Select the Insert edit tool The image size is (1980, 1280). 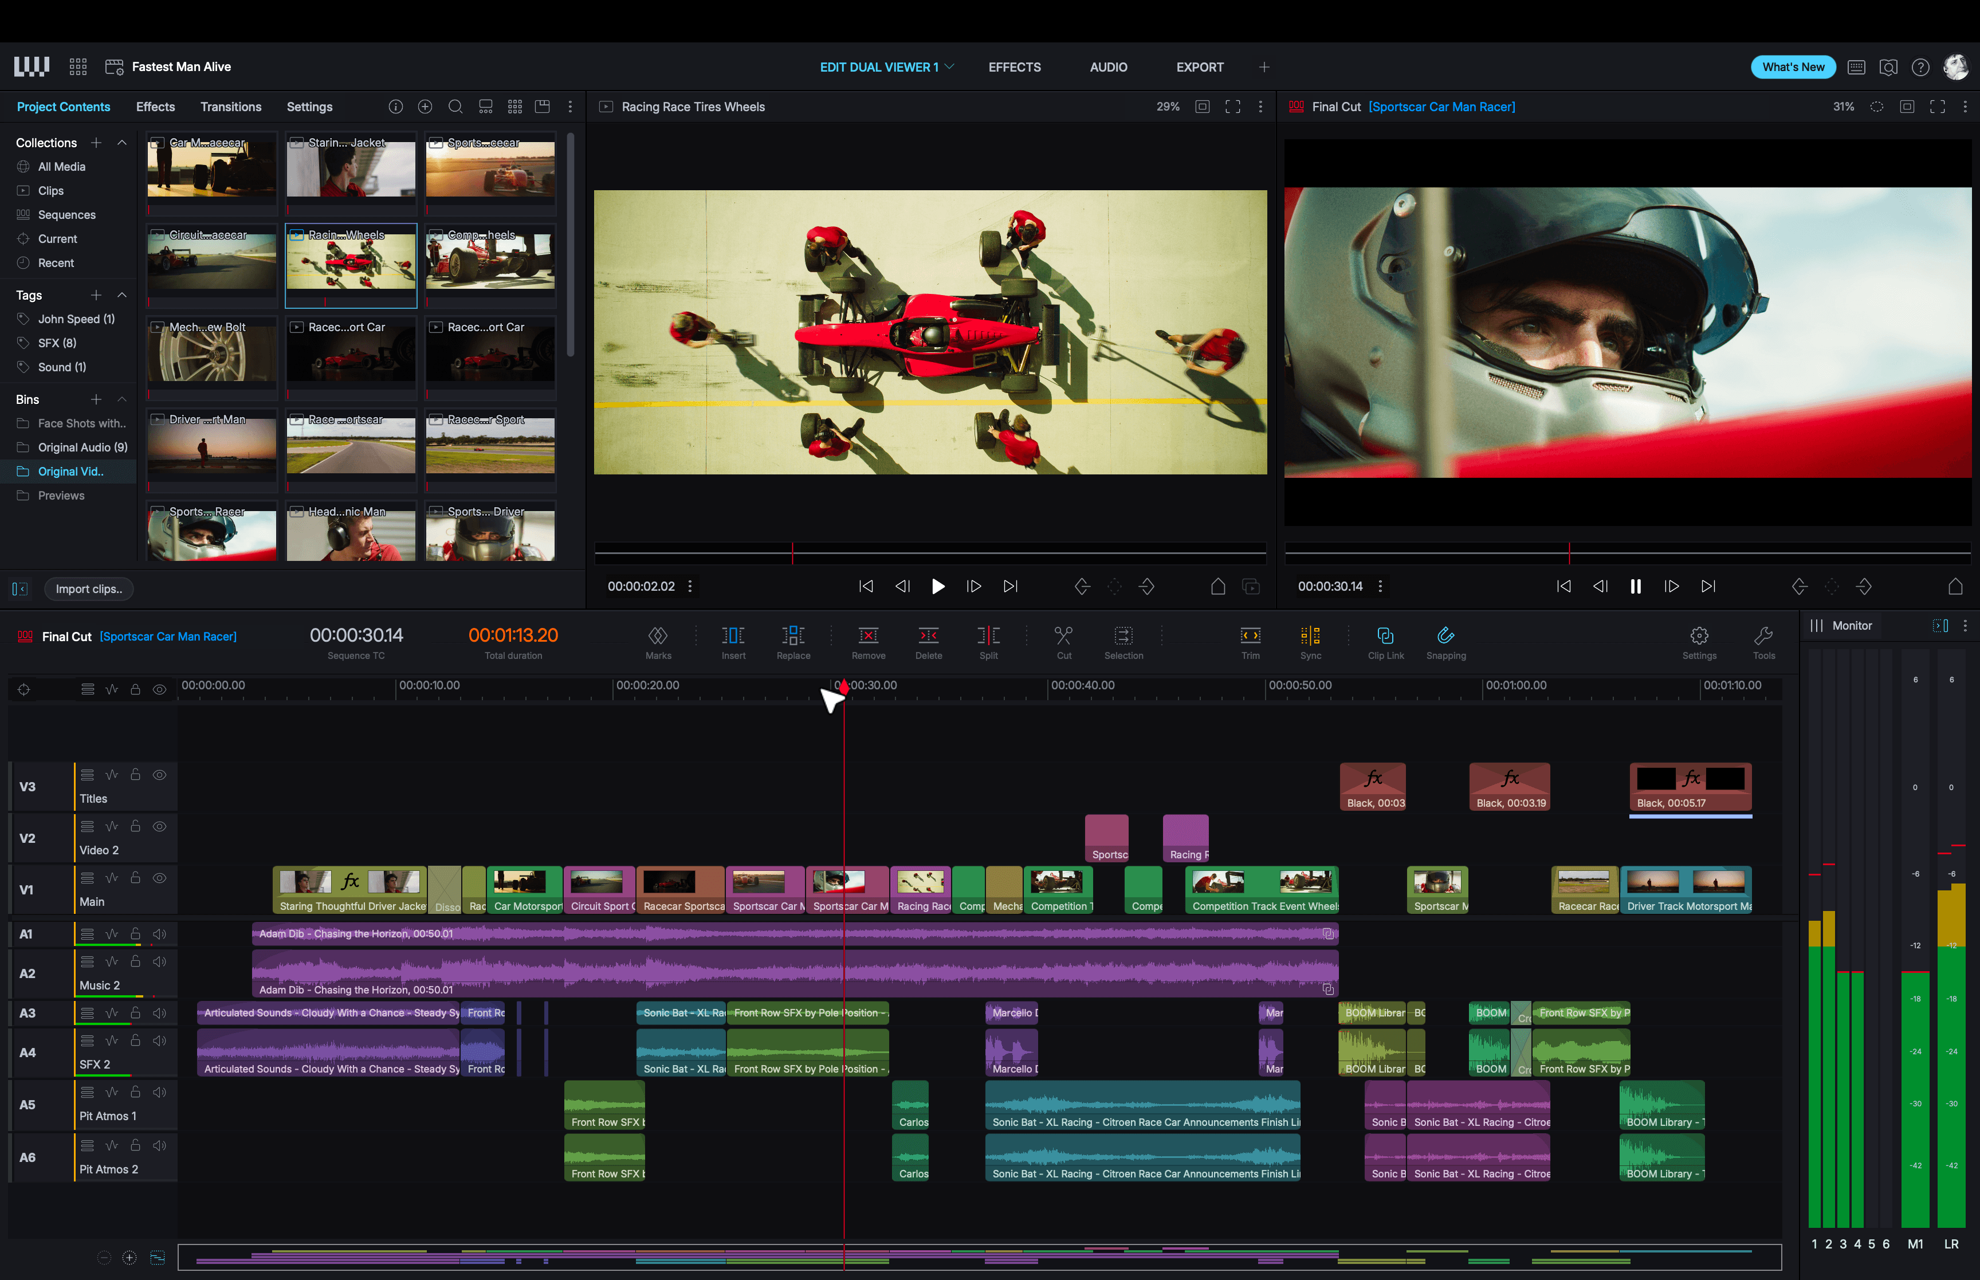pyautogui.click(x=733, y=642)
